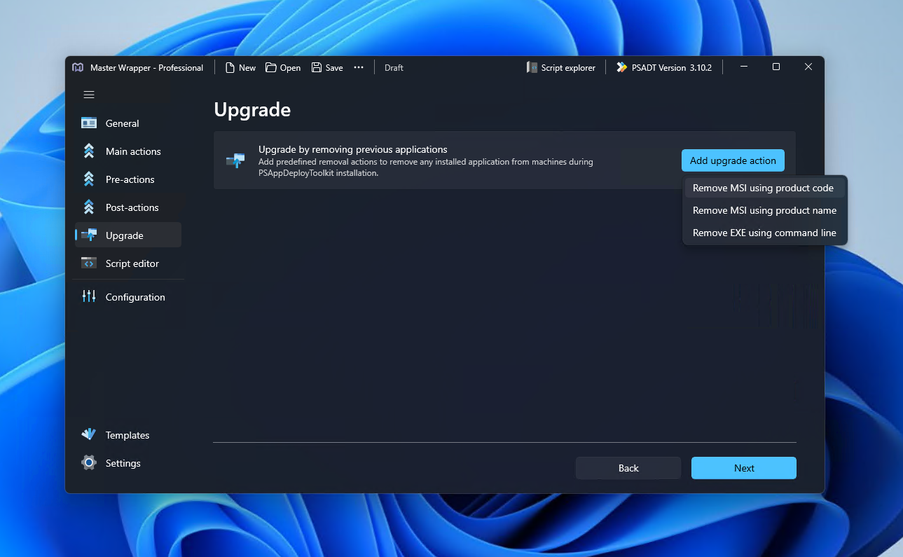Click the Next button
This screenshot has height=557, width=903.
click(x=744, y=468)
